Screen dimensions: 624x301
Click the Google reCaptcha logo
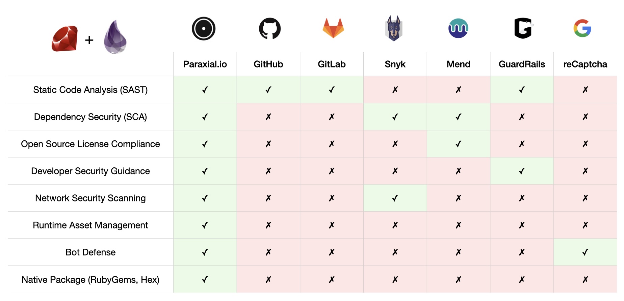(582, 28)
